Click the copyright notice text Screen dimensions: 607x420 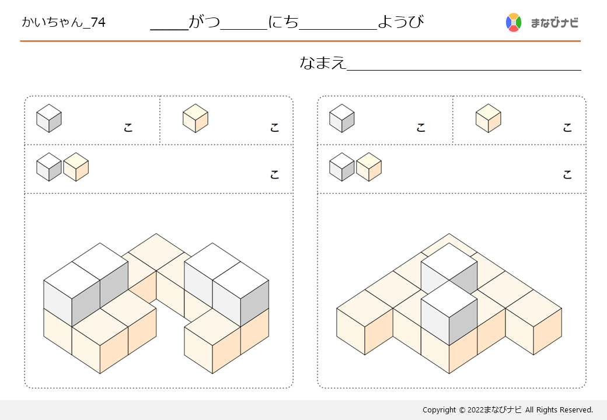point(508,410)
